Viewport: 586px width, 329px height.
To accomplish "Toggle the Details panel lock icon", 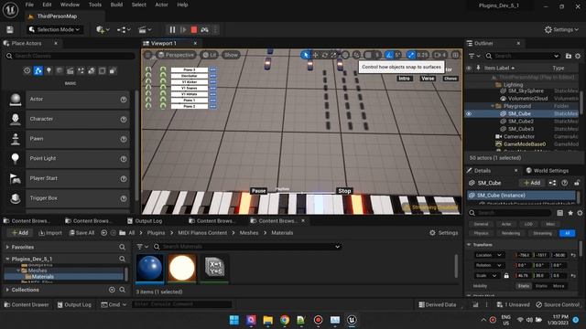I will click(x=577, y=183).
